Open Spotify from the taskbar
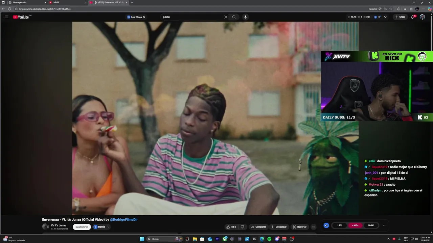The height and width of the screenshot is (243, 433). pos(269,239)
